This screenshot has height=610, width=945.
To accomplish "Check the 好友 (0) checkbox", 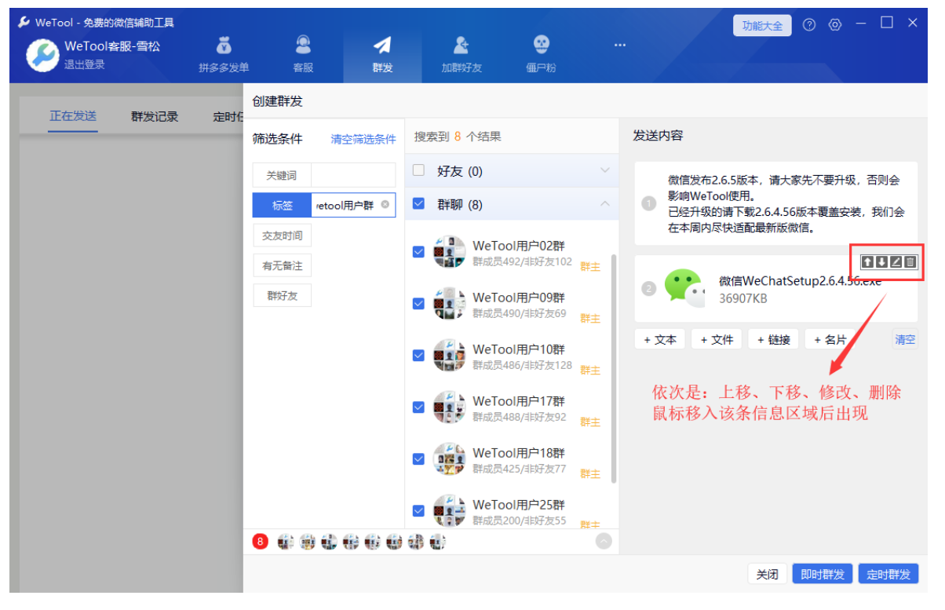I will pyautogui.click(x=418, y=170).
